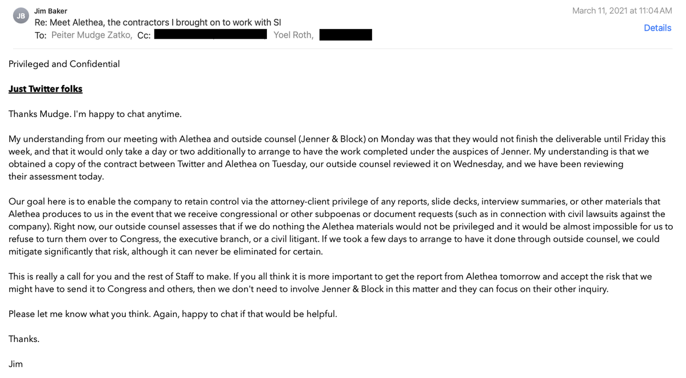Click the March 11, 2021 timestamp

[622, 11]
